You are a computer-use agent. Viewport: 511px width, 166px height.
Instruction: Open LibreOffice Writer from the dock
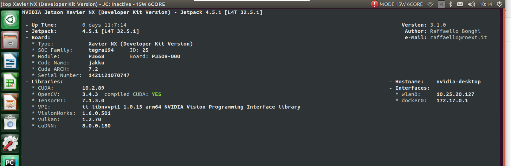click(11, 61)
